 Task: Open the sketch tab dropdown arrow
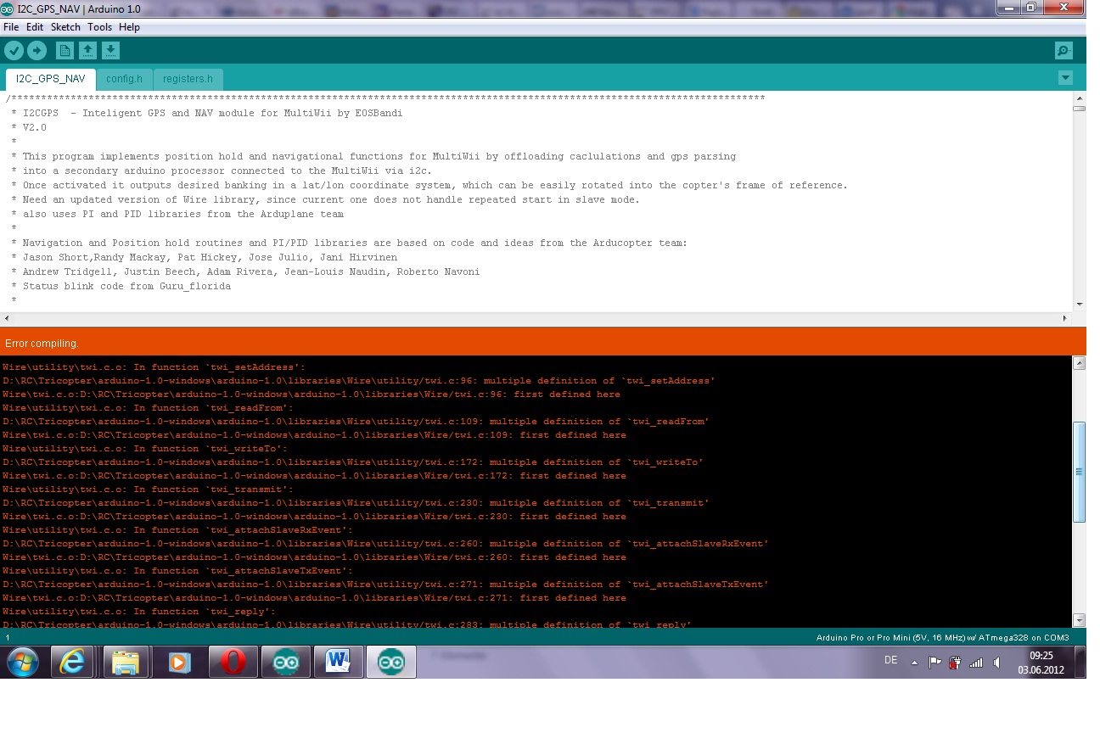click(1065, 77)
